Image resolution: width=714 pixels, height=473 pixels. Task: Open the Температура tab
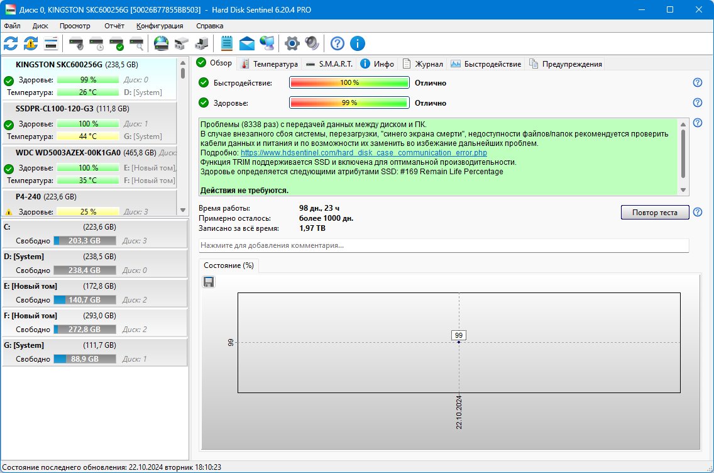(270, 64)
